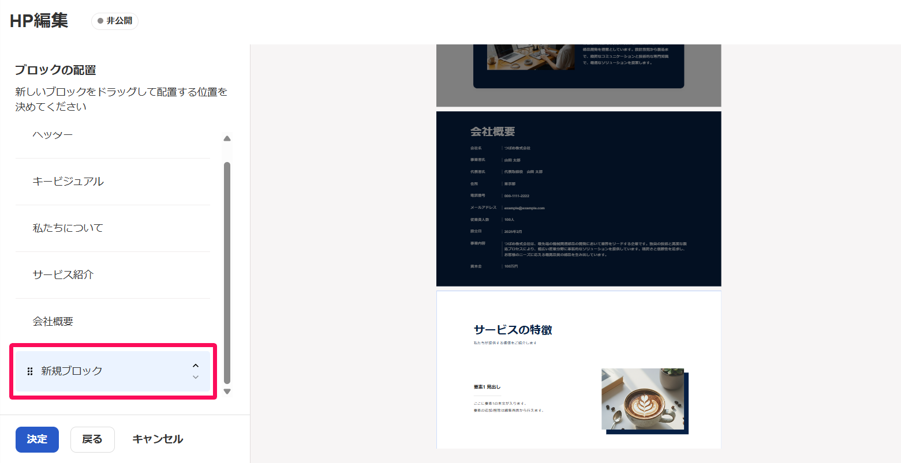
Task: Click the 非公開 status badge
Action: click(x=115, y=21)
